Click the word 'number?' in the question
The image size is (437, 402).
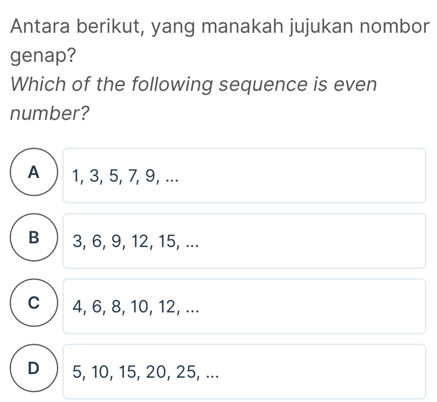pos(50,114)
